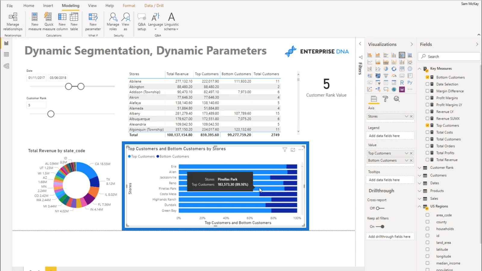
Task: Check the county field under US Regions
Action: [x=427, y=222]
